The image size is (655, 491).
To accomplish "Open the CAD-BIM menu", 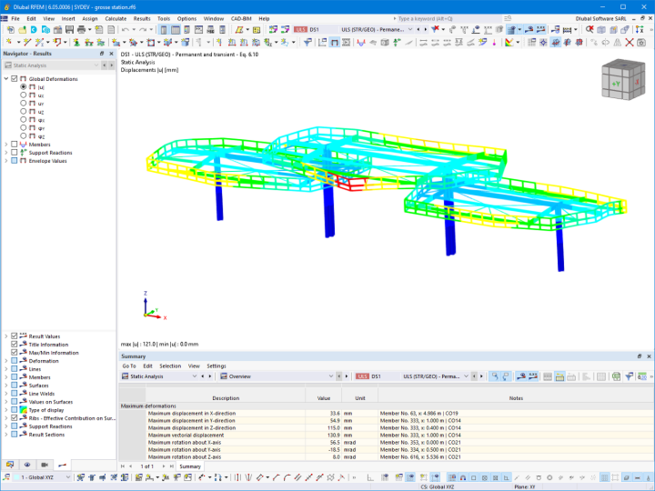I will click(241, 19).
